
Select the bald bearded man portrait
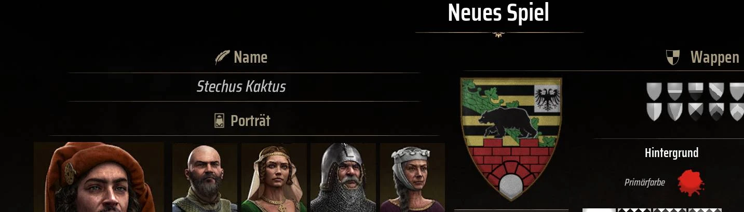point(205,177)
